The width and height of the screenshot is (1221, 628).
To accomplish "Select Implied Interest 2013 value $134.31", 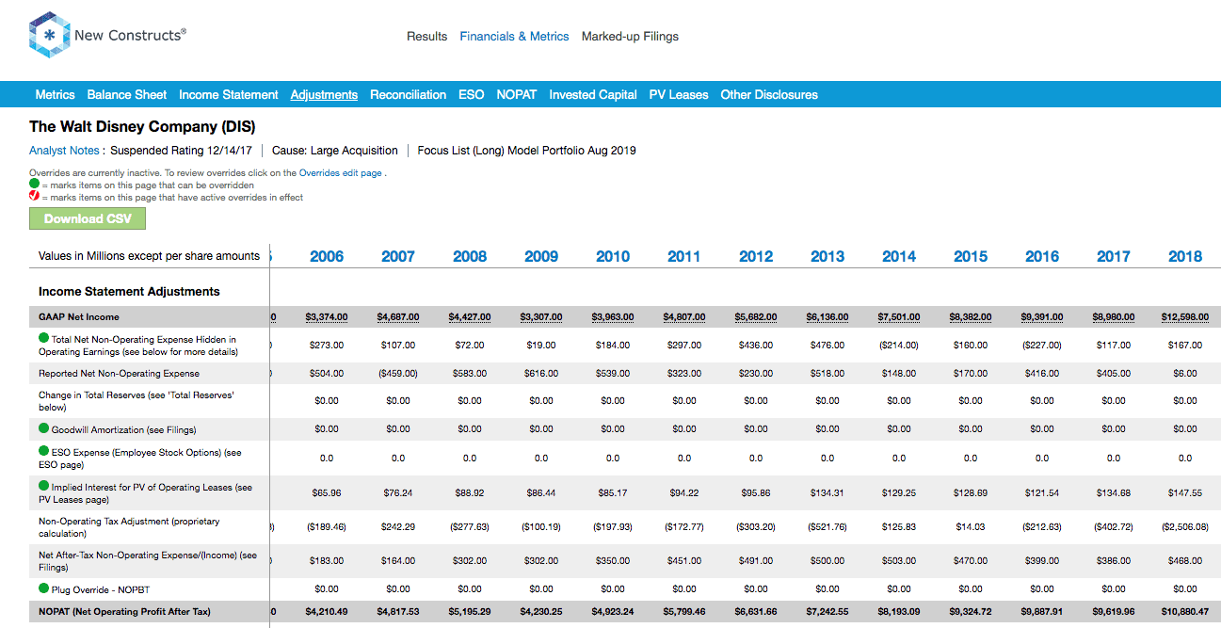I will [827, 492].
